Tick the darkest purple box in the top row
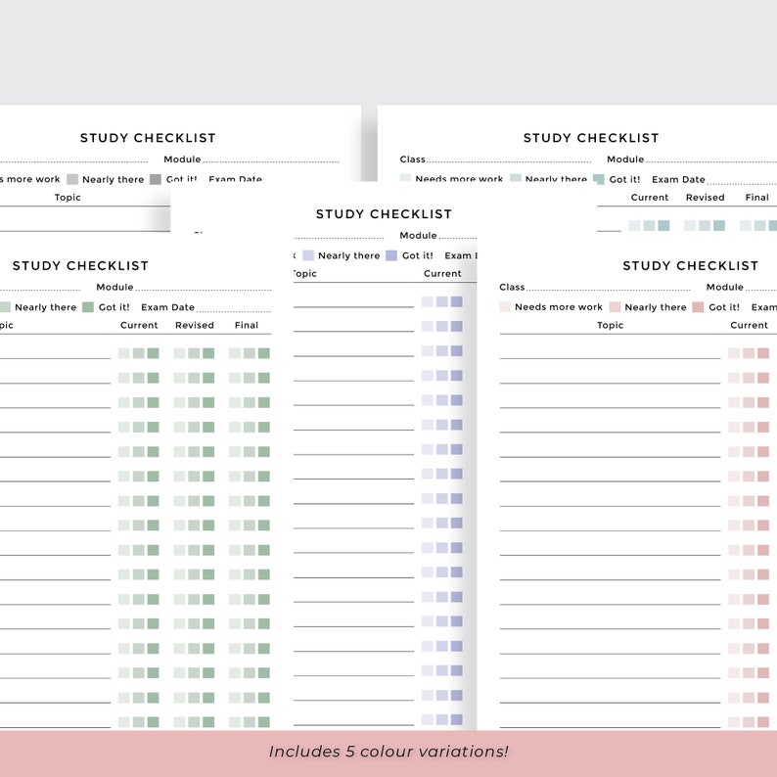The image size is (777, 777). tap(457, 301)
